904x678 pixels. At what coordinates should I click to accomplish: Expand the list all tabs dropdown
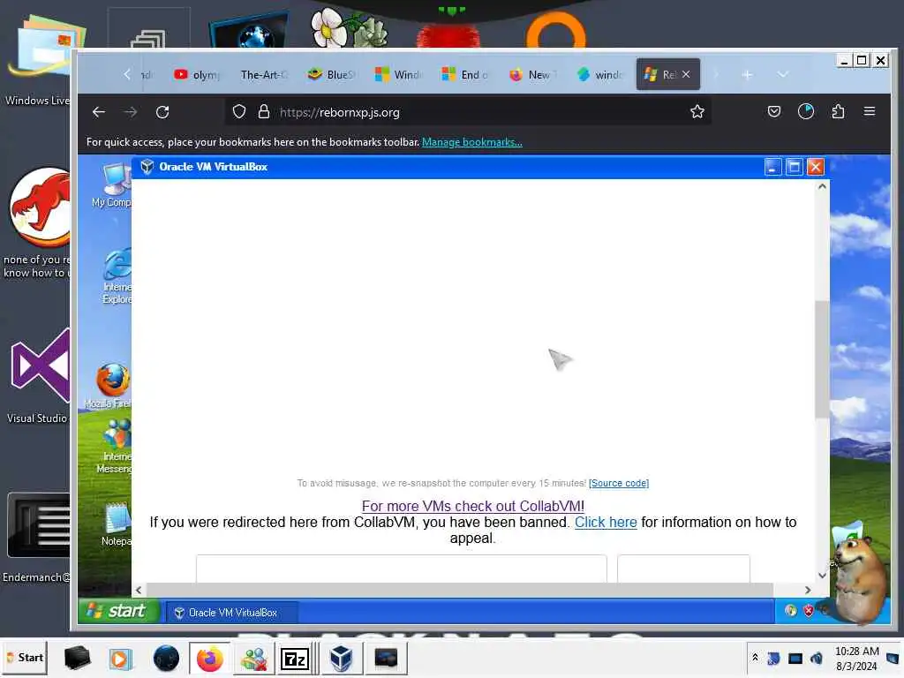pyautogui.click(x=782, y=74)
